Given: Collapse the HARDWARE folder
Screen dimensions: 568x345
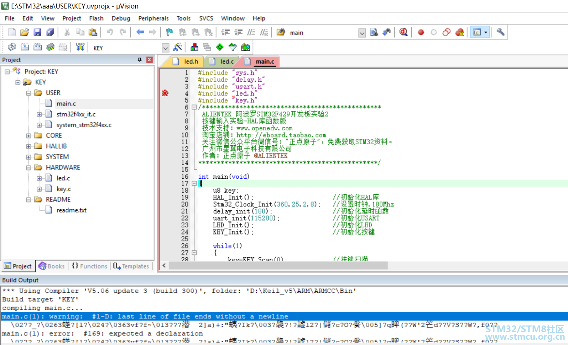Looking at the screenshot, I should point(28,168).
